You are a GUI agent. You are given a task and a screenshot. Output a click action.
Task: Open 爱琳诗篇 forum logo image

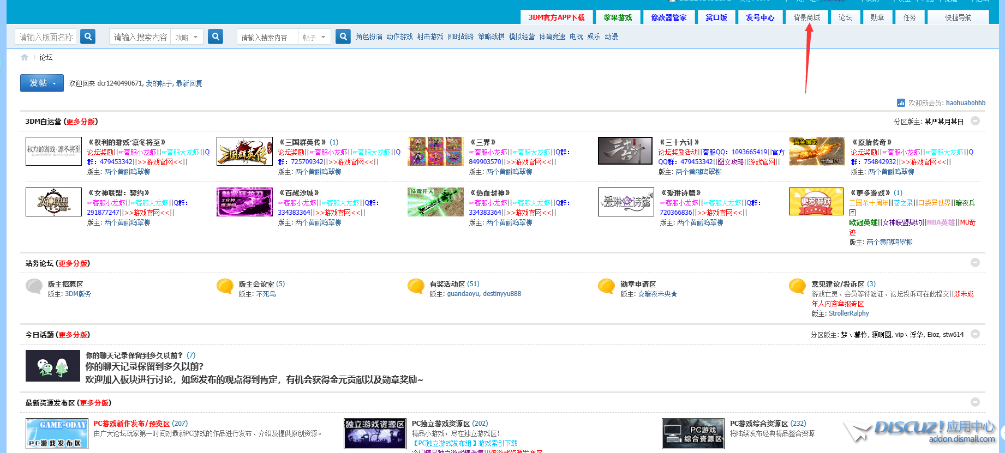click(x=626, y=202)
